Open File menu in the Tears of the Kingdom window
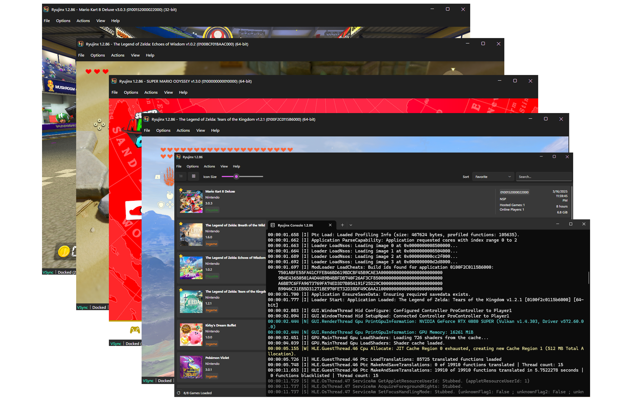629x406 pixels. [x=147, y=131]
